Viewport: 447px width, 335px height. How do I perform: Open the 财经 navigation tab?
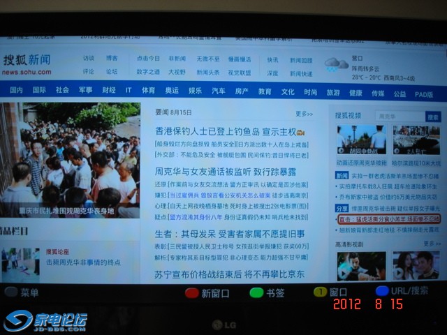pos(109,90)
